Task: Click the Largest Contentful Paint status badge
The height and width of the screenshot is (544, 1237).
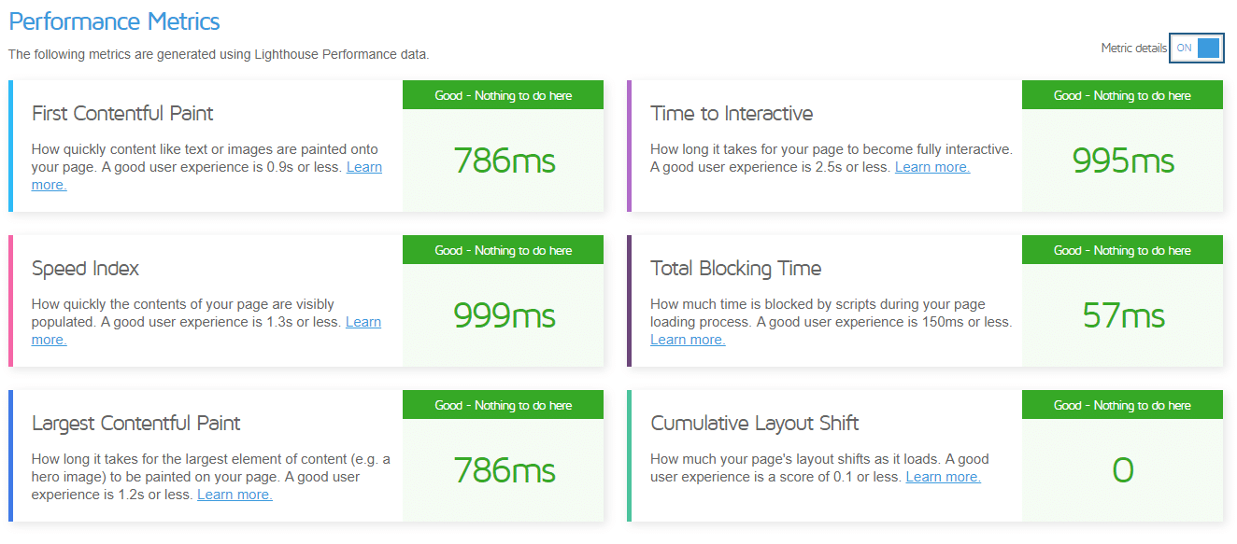Action: click(503, 404)
